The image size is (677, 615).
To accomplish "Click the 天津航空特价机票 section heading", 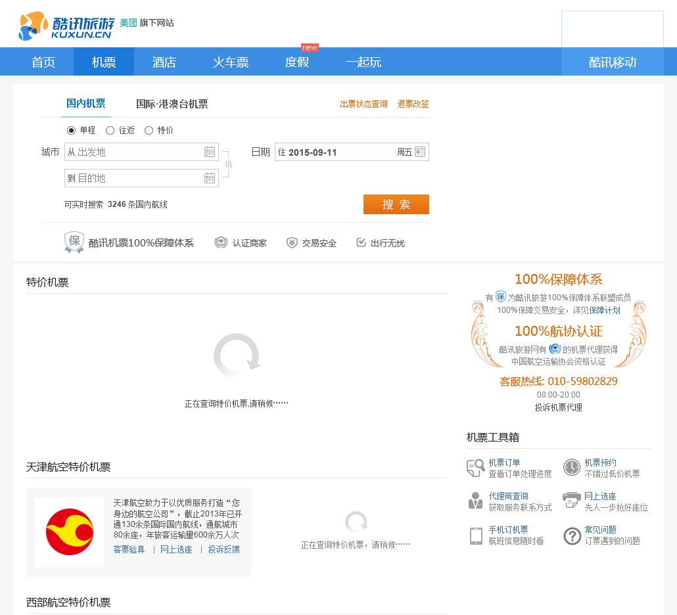I will point(68,467).
